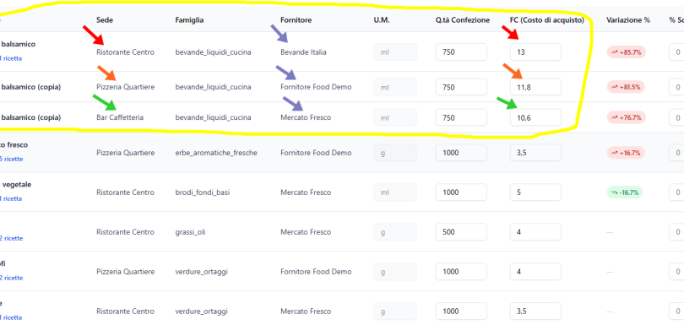Image resolution: width=684 pixels, height=325 pixels.
Task: Edit package quantity 750 in Bar Caffetteria row
Action: [x=461, y=117]
